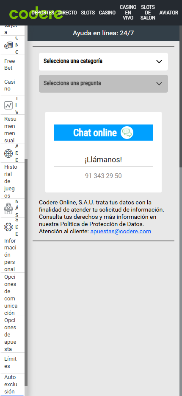Open Opciones de apuesta in the sidebar
The height and width of the screenshot is (396, 182).
[x=12, y=335]
